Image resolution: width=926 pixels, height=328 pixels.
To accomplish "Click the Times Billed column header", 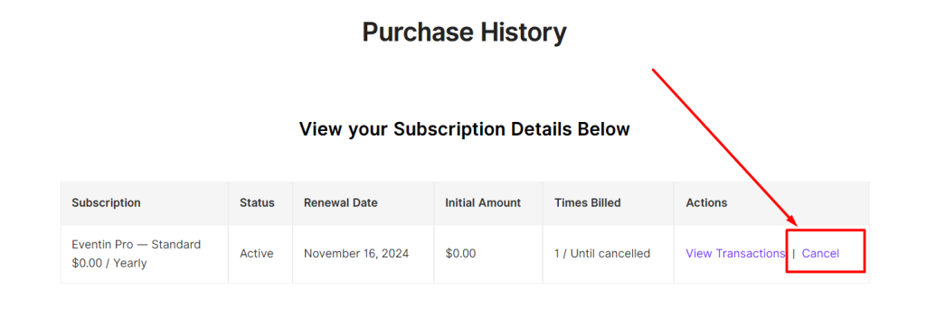I will tap(588, 203).
